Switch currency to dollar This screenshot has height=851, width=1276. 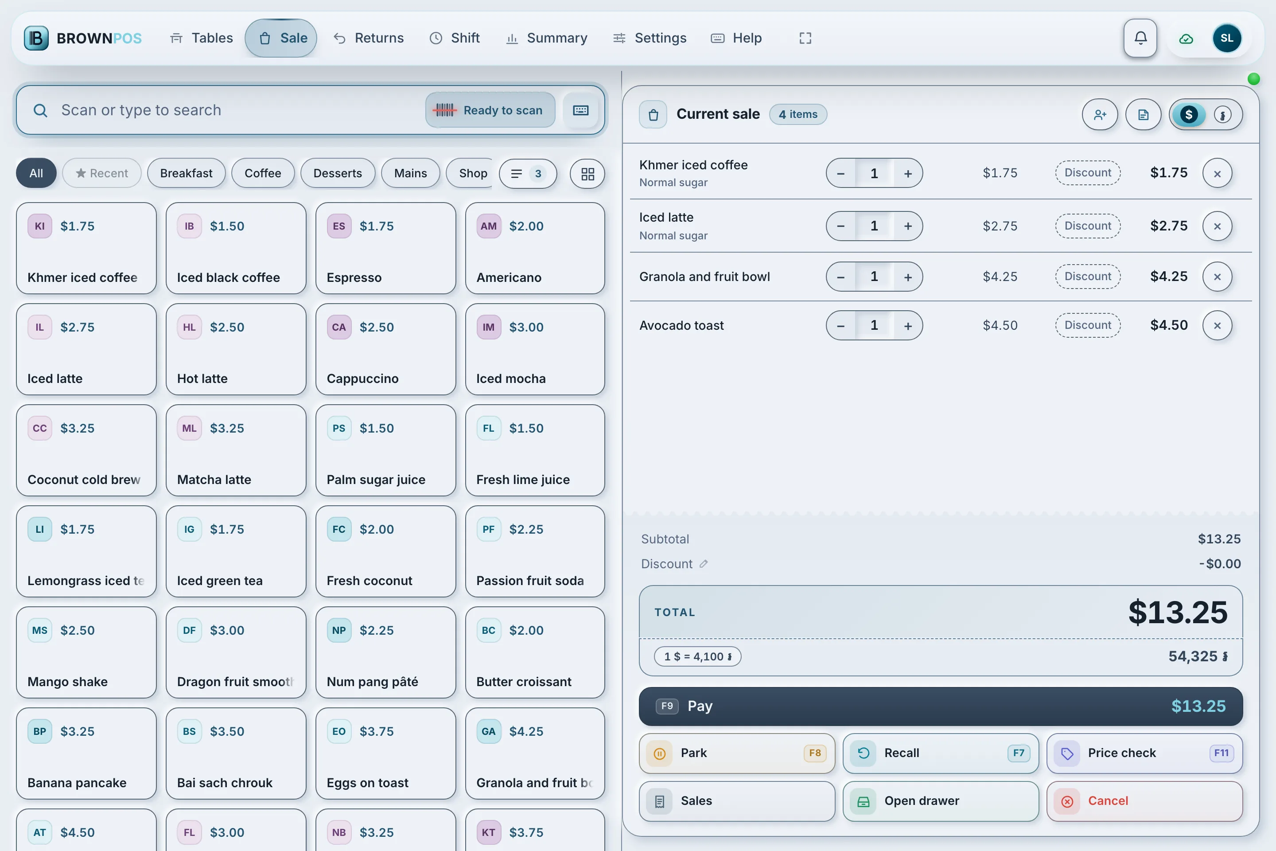tap(1189, 114)
